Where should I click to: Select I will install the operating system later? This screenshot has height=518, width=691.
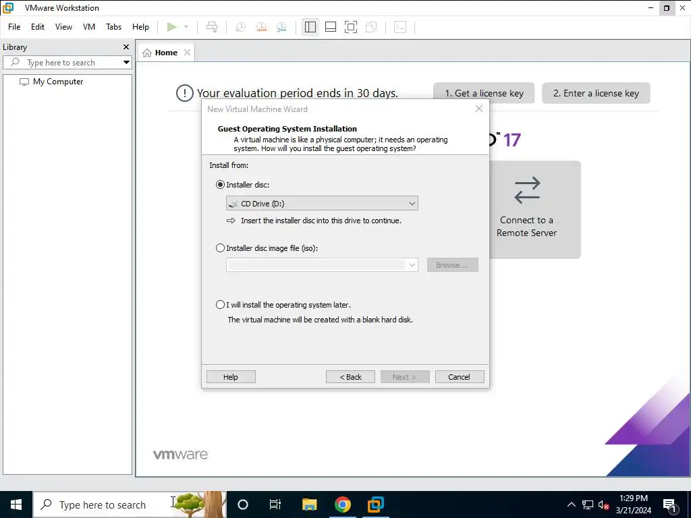pos(221,304)
